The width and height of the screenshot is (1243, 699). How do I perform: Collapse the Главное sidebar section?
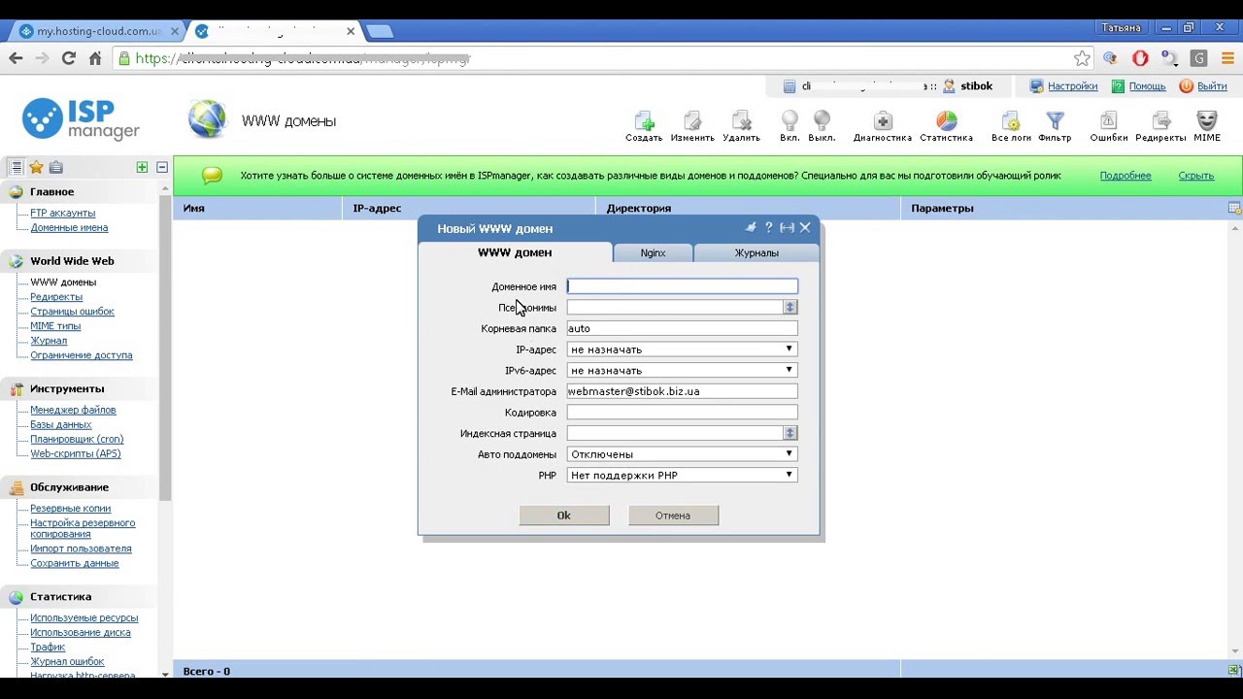51,192
